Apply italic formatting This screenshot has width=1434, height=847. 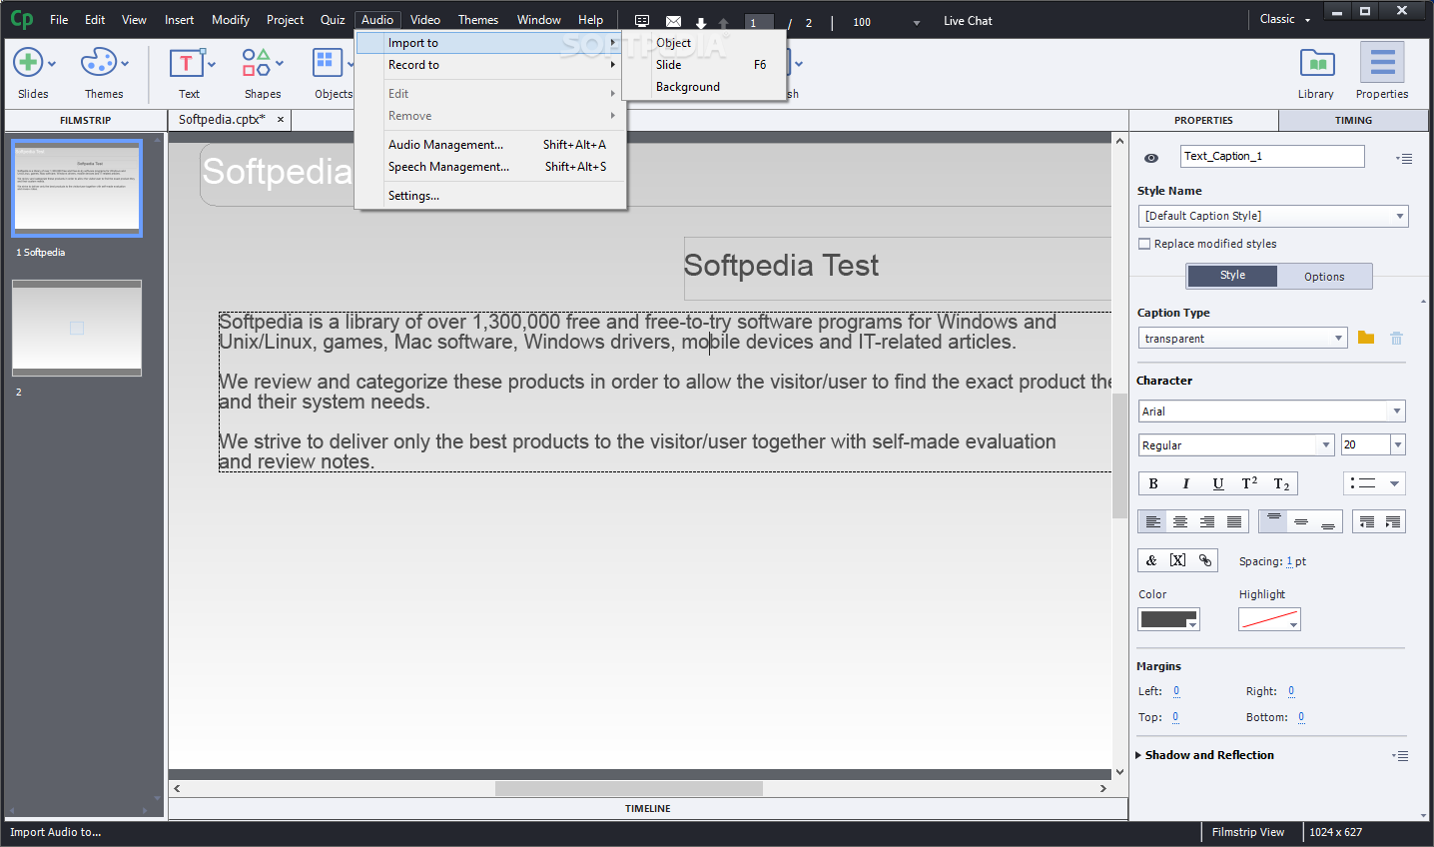1185,483
